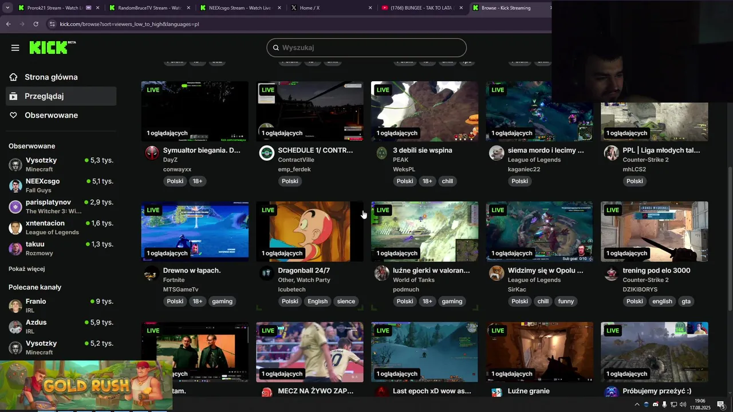
Task: Open the Drewno w łapach stream thumbnail
Action: [195, 231]
